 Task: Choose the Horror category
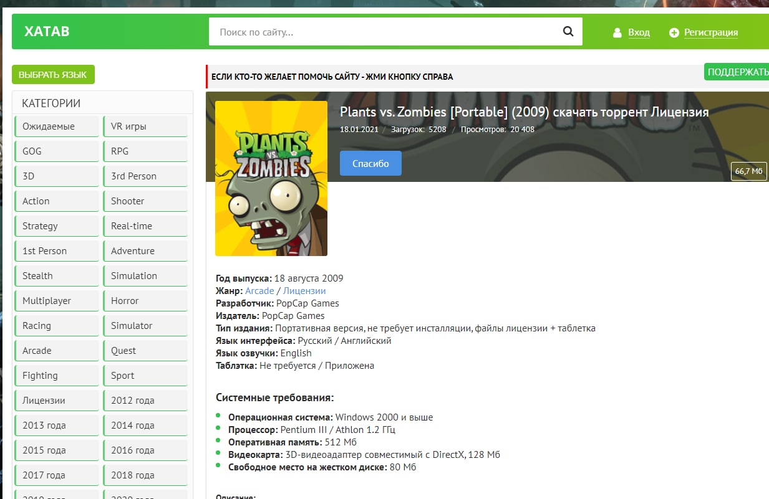[145, 300]
